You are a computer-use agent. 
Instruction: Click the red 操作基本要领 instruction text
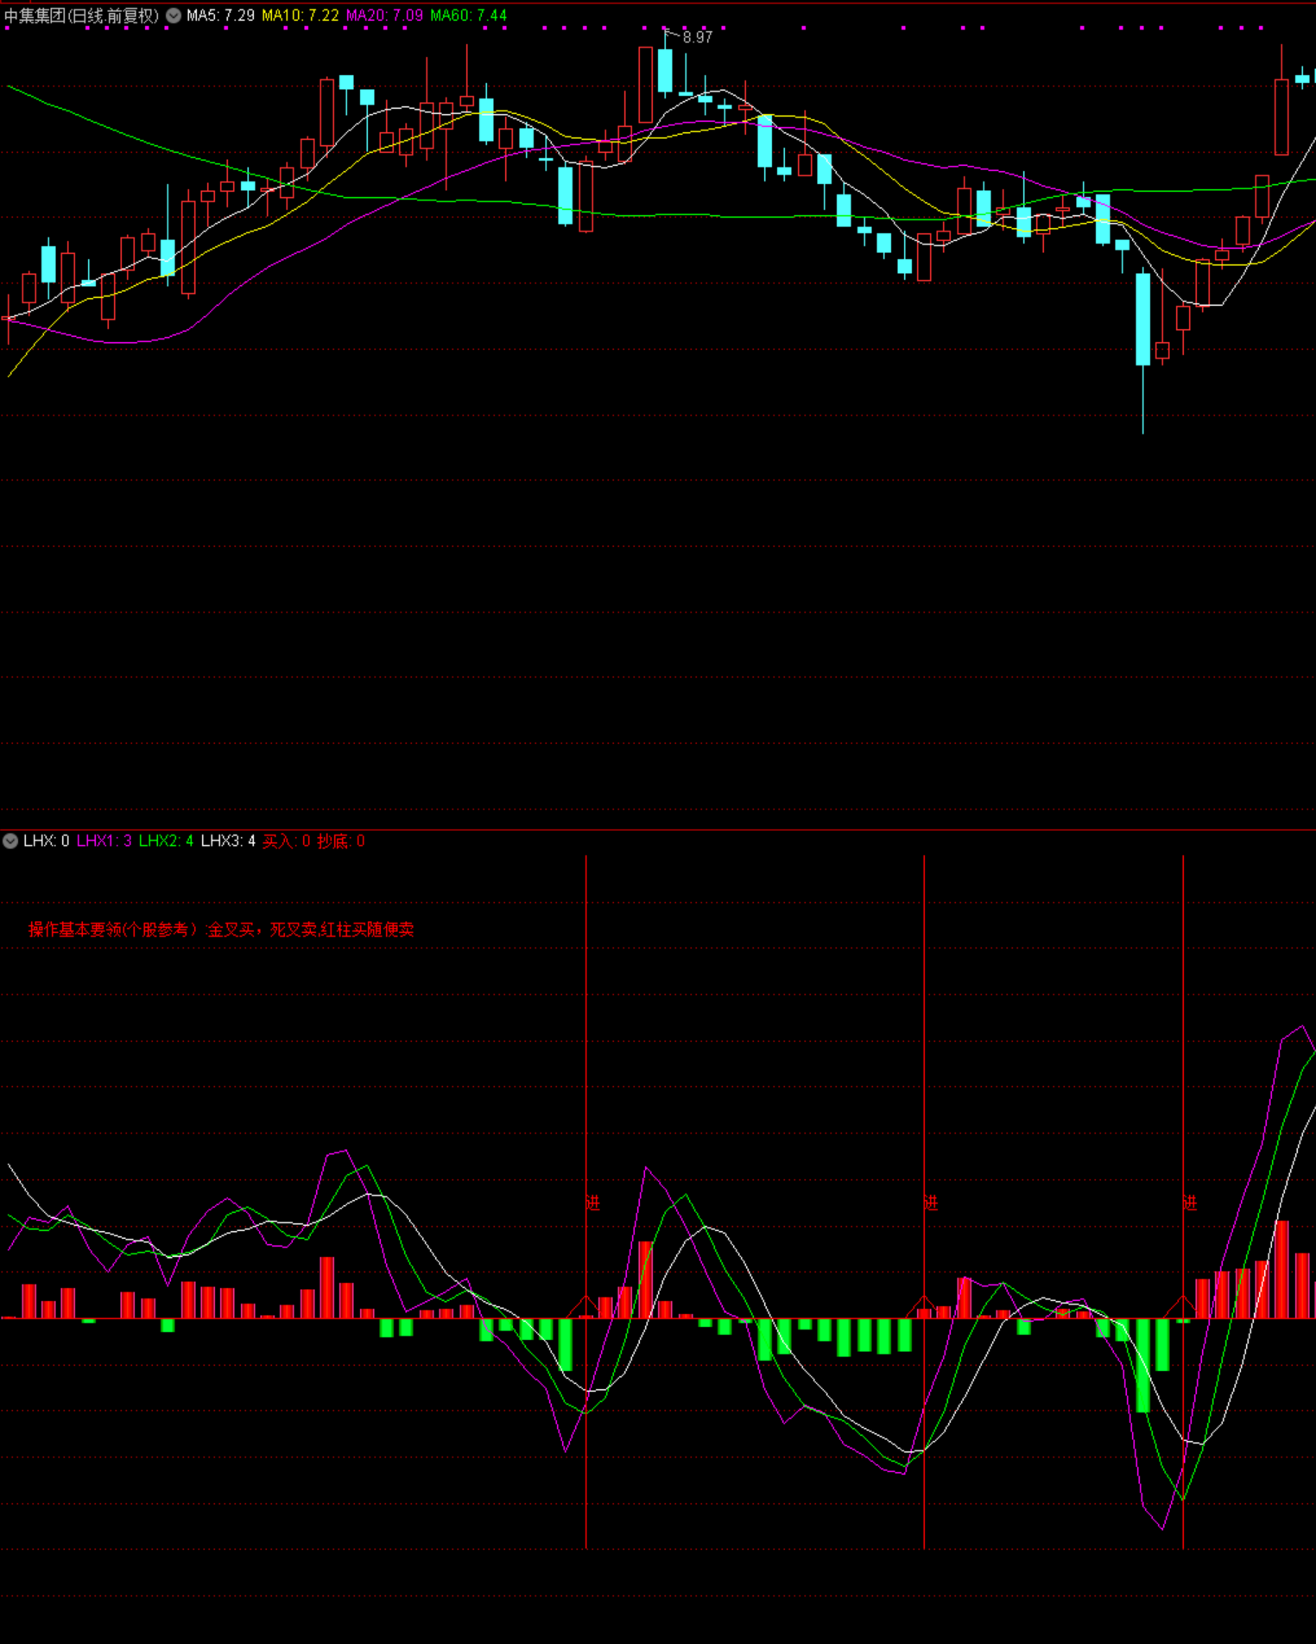[x=221, y=930]
